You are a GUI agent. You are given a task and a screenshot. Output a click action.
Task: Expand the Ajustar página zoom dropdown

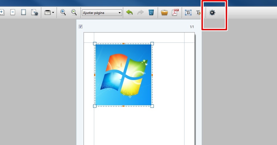pyautogui.click(x=120, y=13)
